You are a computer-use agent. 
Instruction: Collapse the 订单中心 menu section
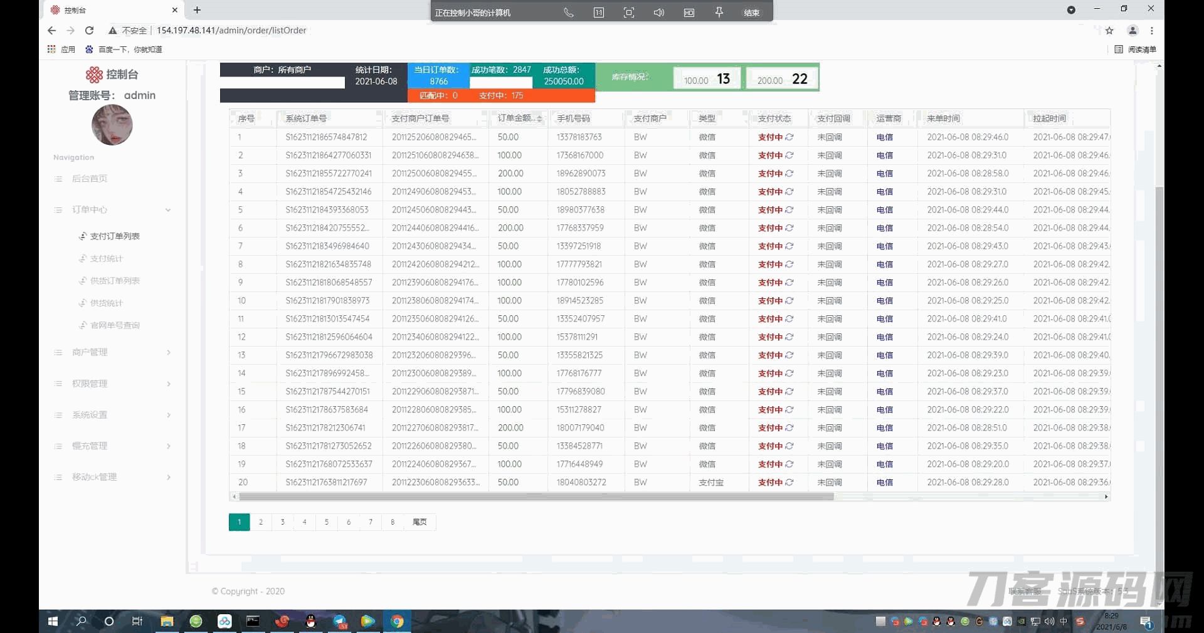[x=167, y=210]
